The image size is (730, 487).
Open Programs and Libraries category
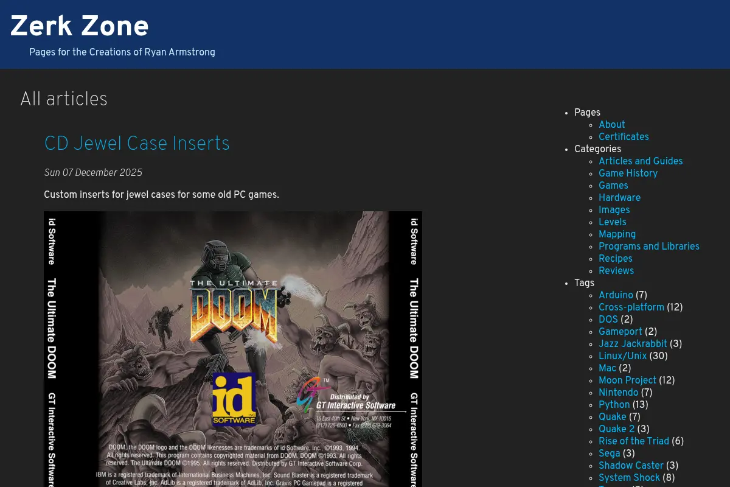click(649, 247)
